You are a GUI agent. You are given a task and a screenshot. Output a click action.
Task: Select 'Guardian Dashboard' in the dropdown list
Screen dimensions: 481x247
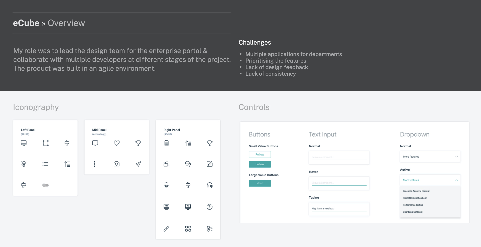(413, 212)
